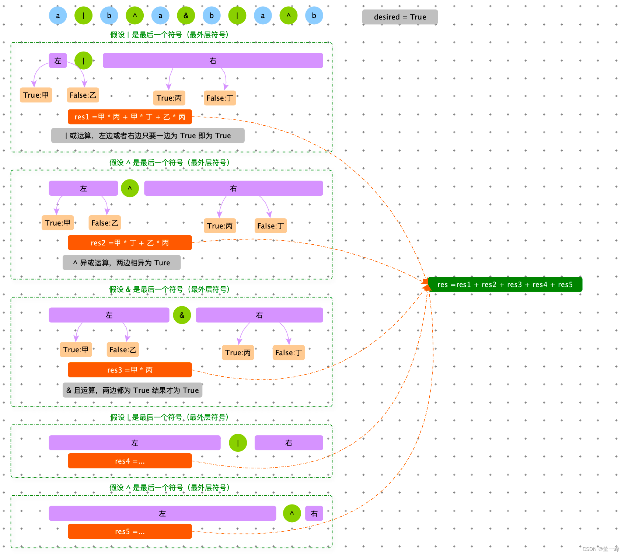The width and height of the screenshot is (625, 555).
Task: Select the 'True:丙' box above res1 formula
Action: coord(169,98)
